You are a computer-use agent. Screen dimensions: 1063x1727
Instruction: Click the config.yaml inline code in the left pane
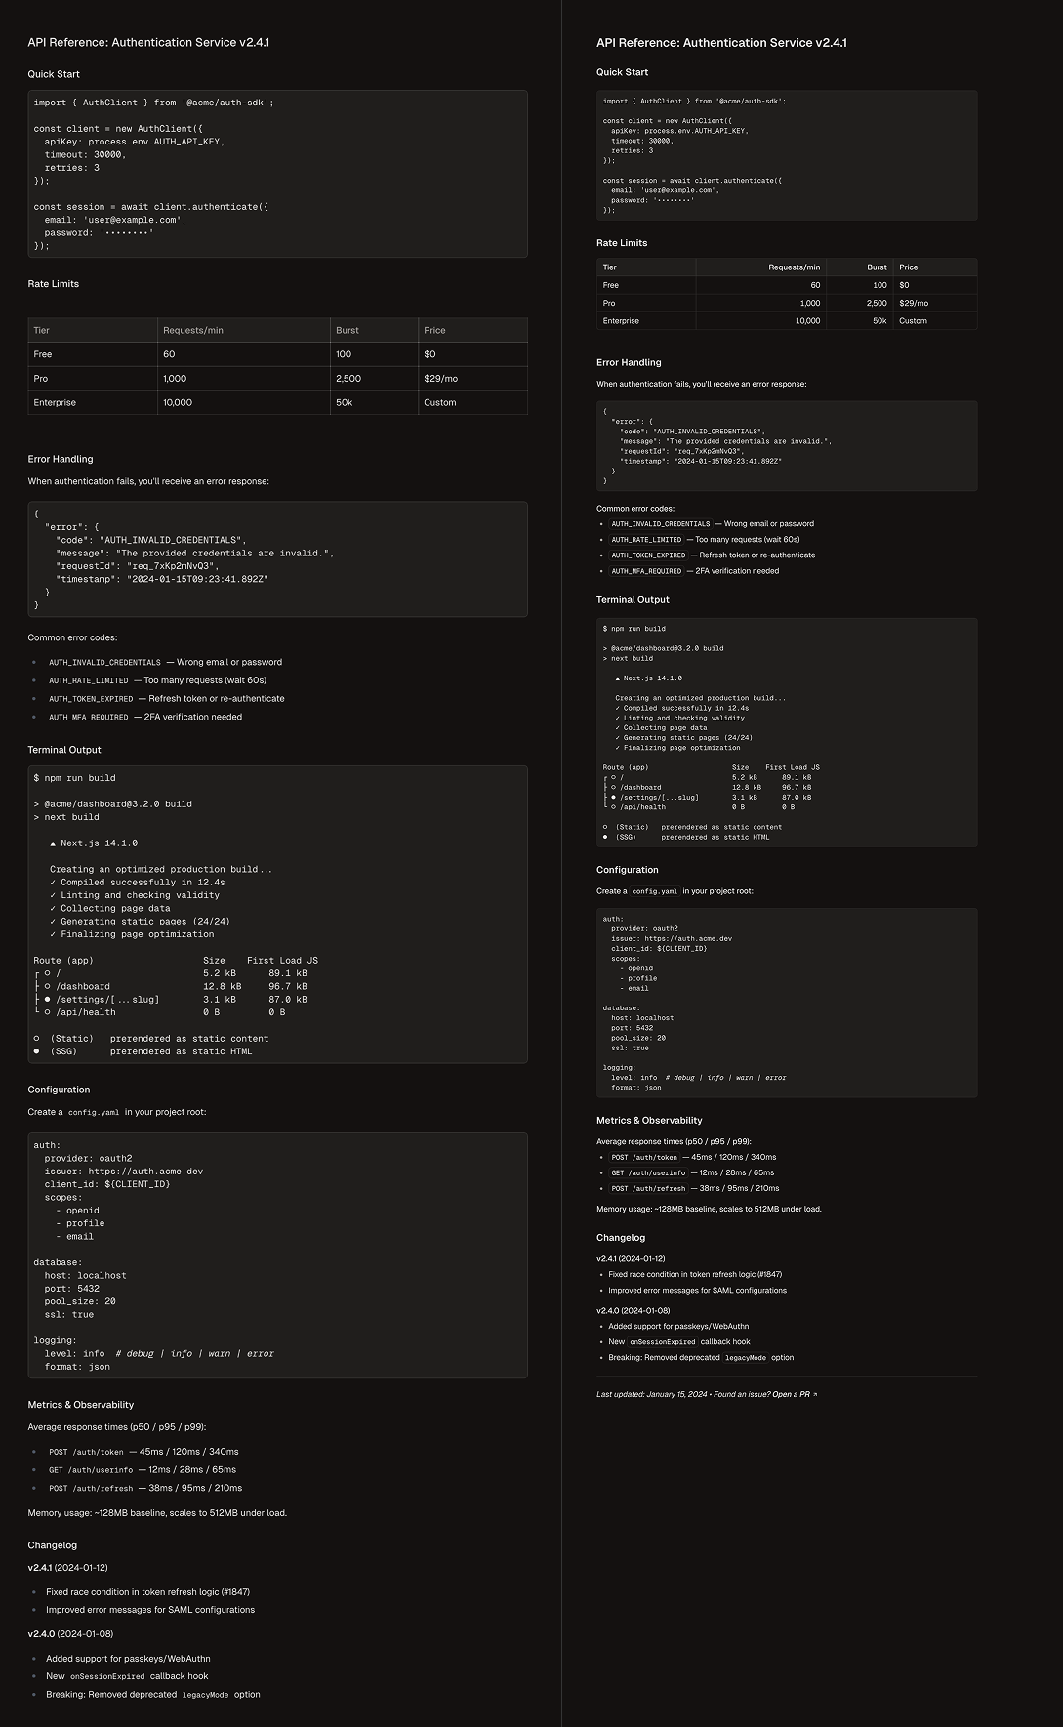click(94, 1112)
